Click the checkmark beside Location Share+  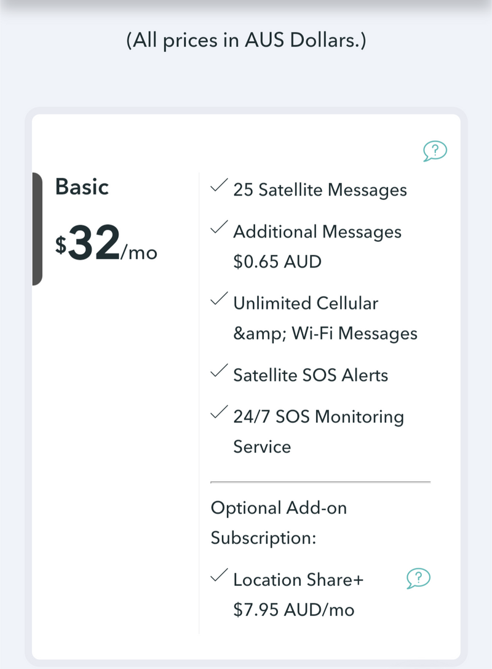click(217, 576)
